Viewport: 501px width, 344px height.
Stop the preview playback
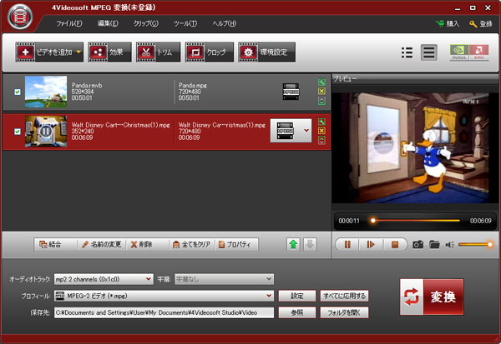pyautogui.click(x=395, y=245)
